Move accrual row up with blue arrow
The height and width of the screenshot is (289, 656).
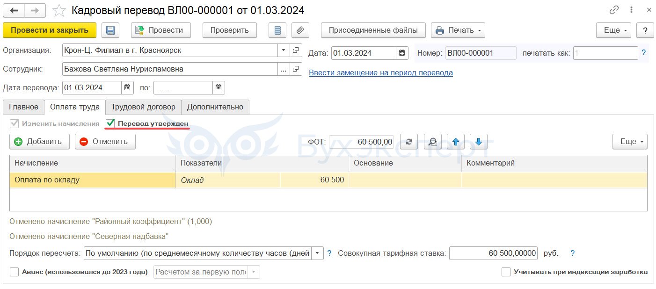[x=456, y=142]
